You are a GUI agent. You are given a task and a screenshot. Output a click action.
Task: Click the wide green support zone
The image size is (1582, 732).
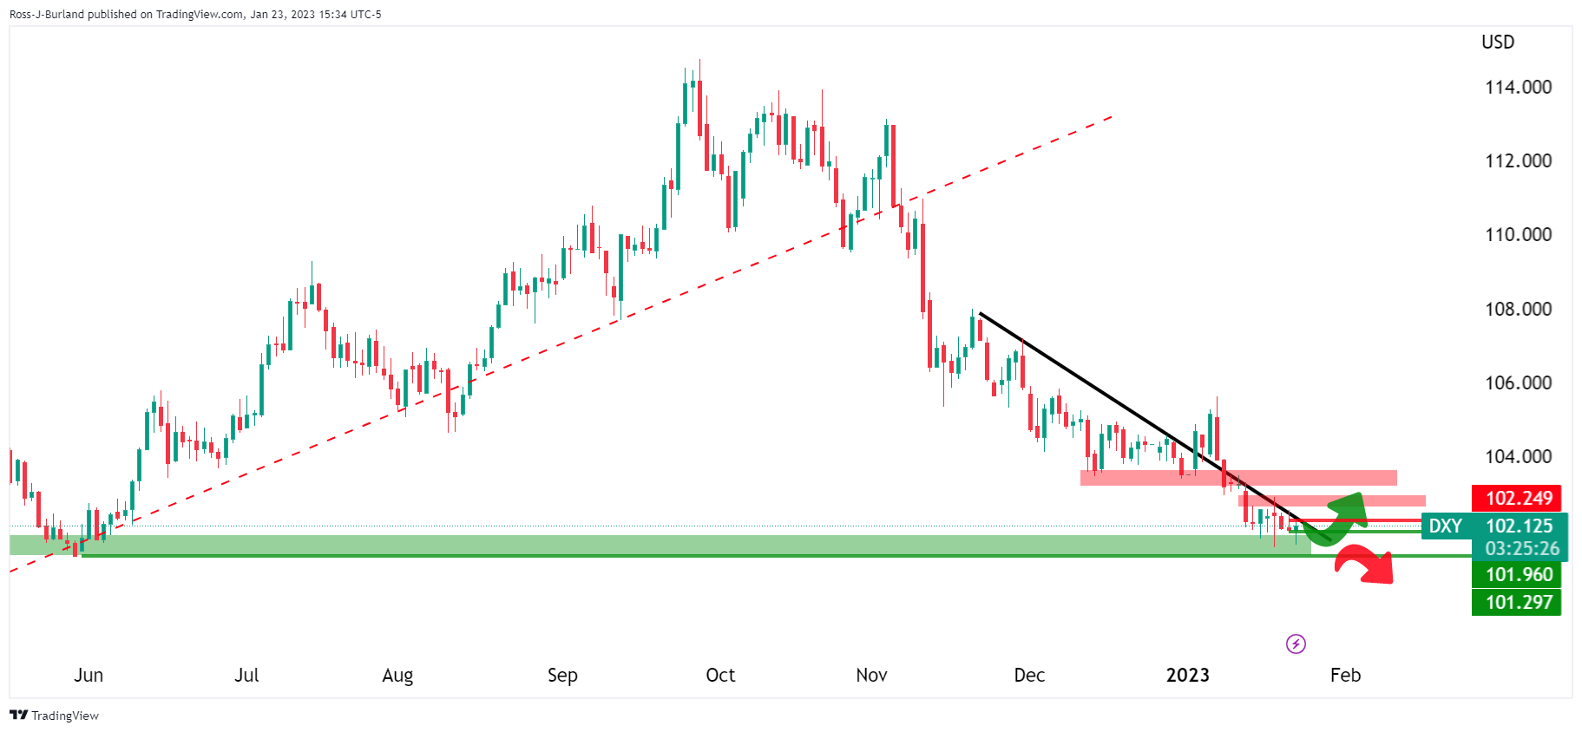pyautogui.click(x=607, y=545)
